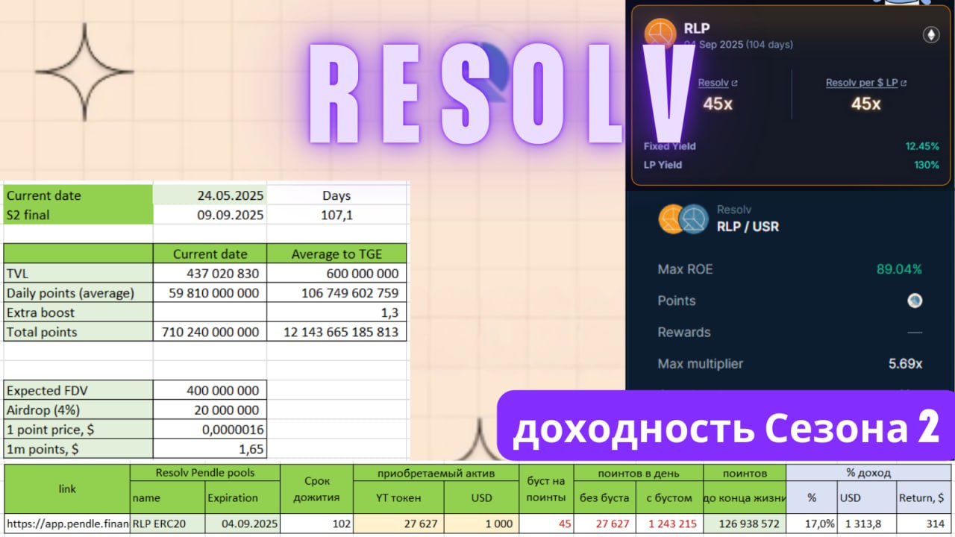This screenshot has height=537, width=955.
Task: Open the external-link icon beside 'Resolv per $ LP'
Action: pos(904,84)
